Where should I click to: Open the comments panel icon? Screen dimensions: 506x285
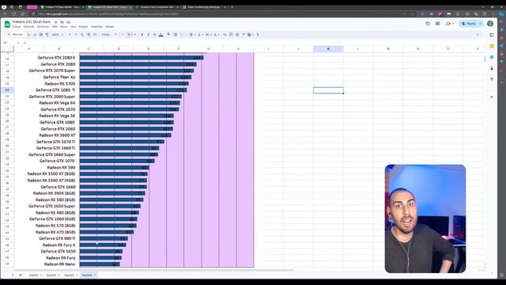[x=437, y=24]
